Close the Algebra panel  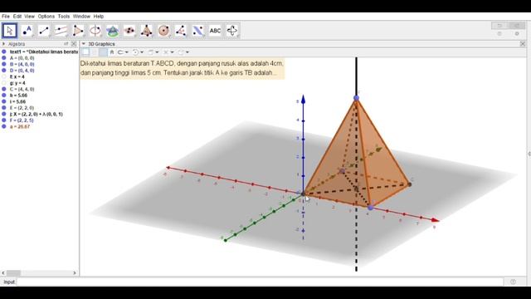point(74,44)
